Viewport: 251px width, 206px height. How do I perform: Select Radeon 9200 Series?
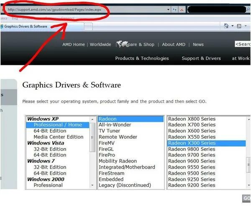[207, 185]
